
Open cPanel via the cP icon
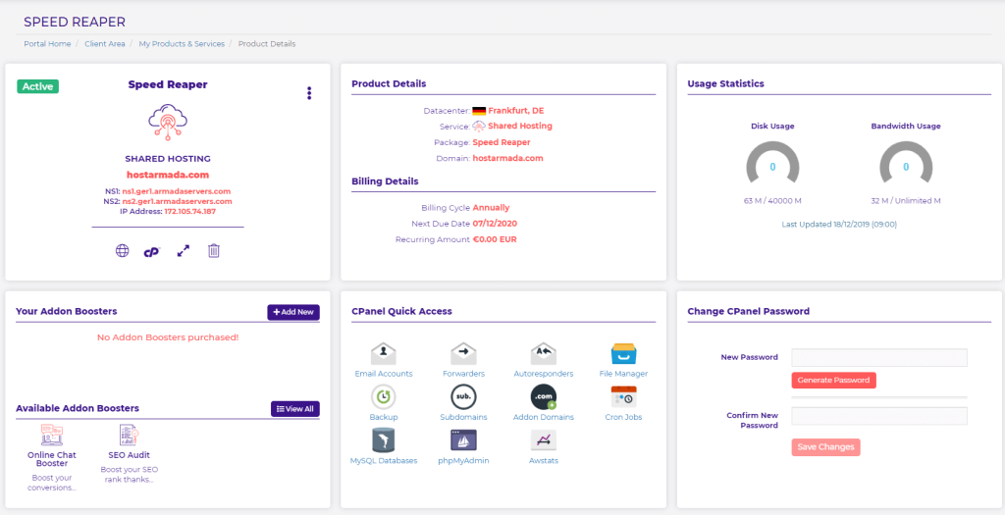152,252
